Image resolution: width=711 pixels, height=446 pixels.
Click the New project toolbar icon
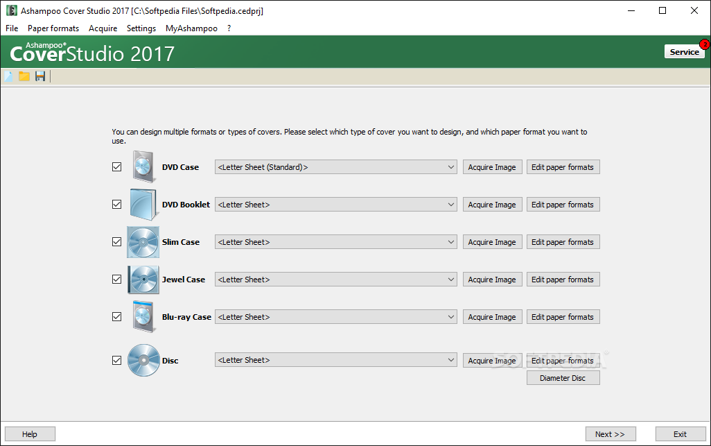[x=8, y=76]
